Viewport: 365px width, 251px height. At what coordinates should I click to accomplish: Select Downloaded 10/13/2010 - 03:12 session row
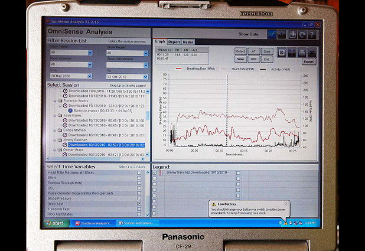[x=106, y=155]
